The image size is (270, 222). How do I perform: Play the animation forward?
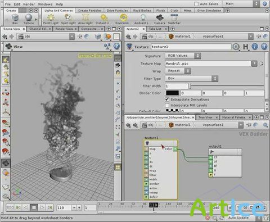[x=42, y=207]
